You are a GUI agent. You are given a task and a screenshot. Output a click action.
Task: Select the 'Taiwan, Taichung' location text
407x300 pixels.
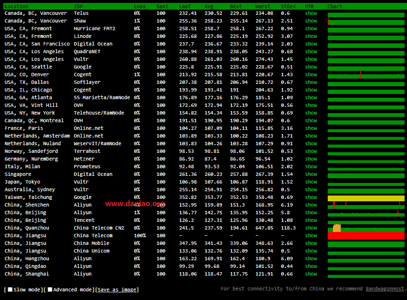point(28,197)
